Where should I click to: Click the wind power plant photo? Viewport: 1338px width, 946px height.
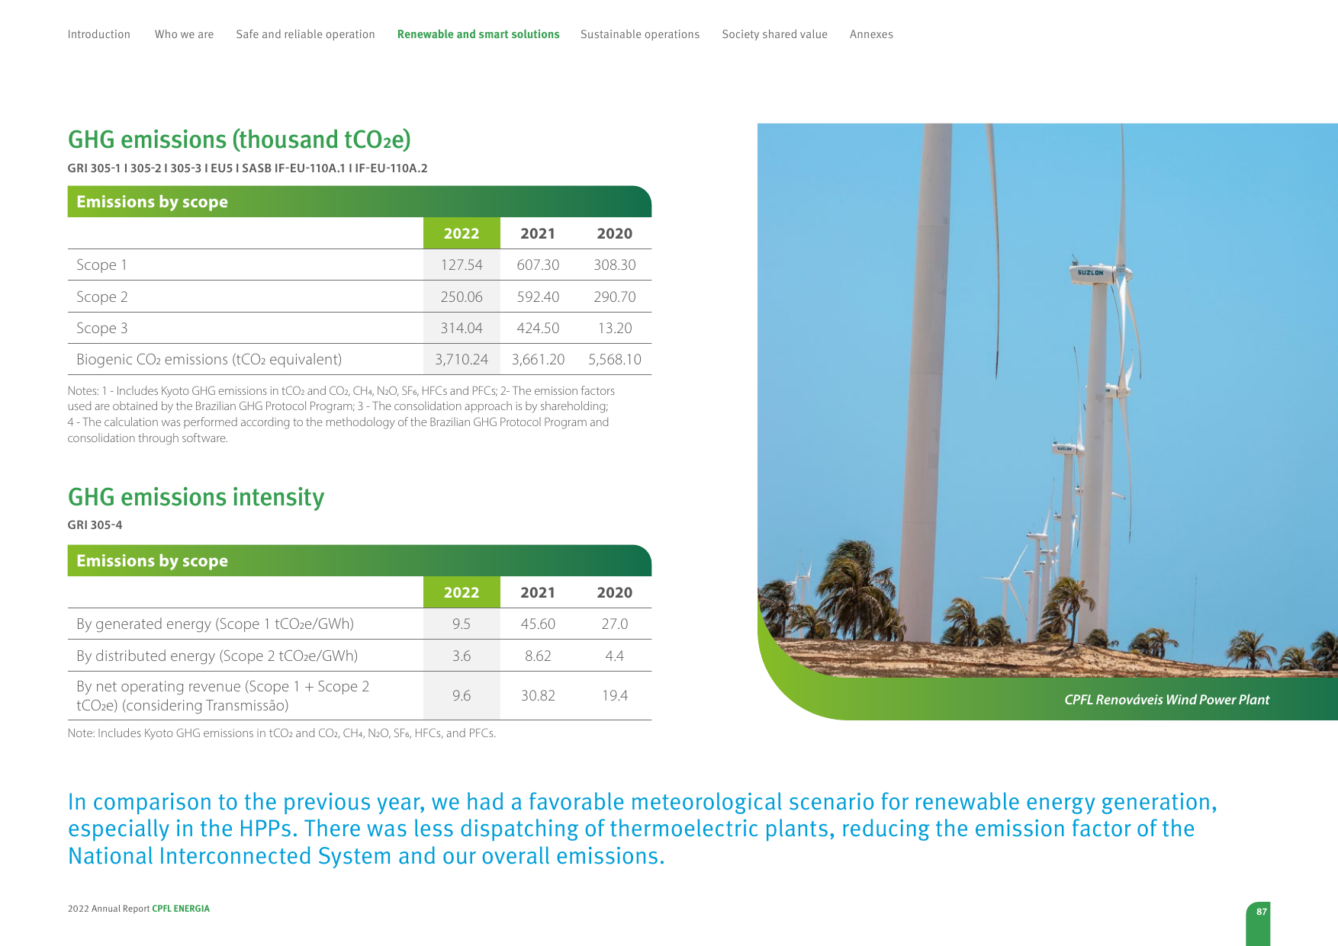[x=1047, y=400]
